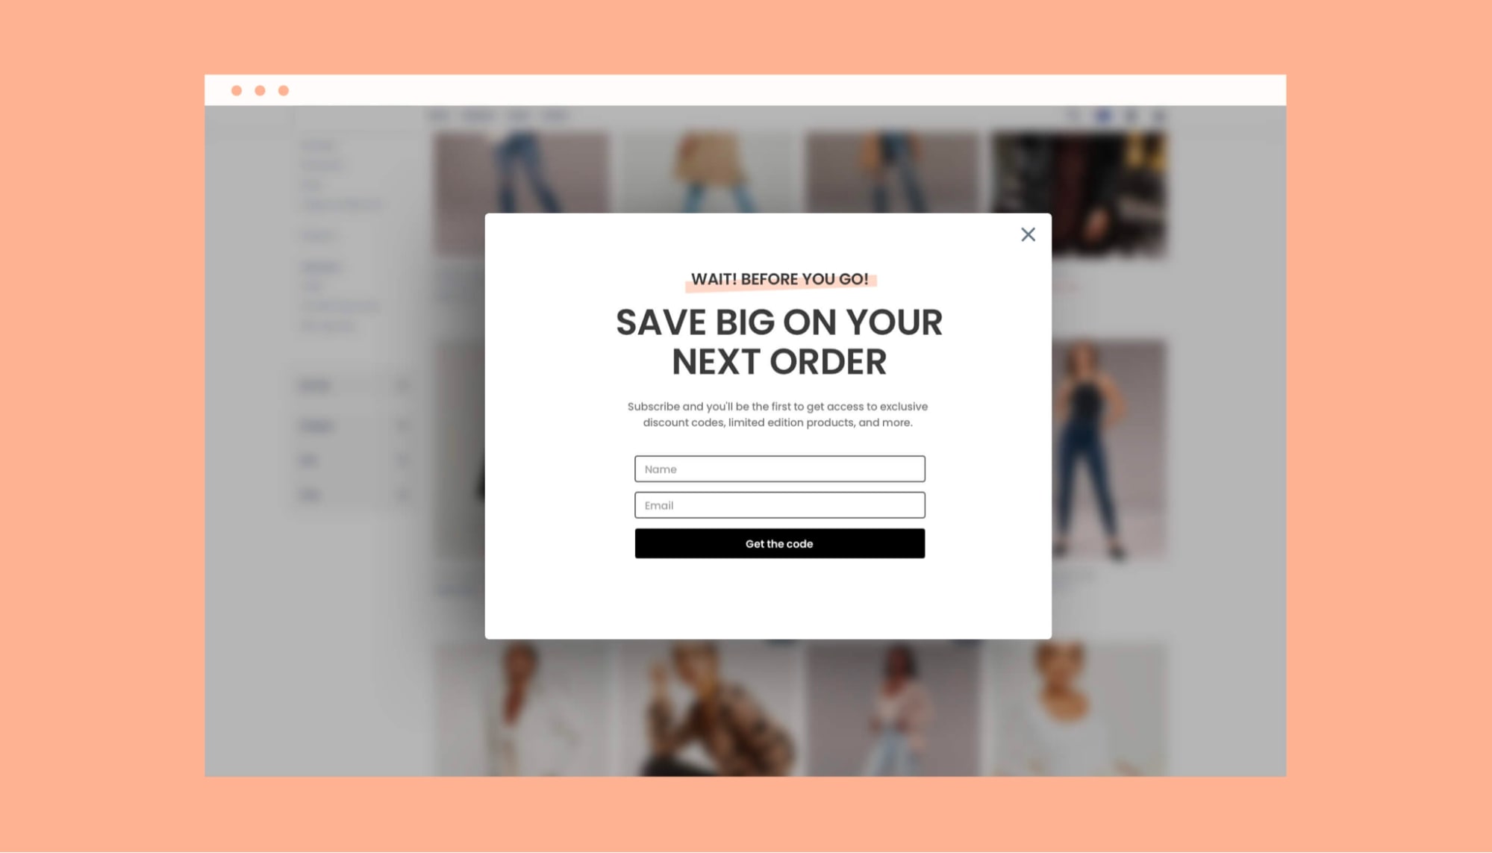Click the close button on the popup

point(1027,234)
